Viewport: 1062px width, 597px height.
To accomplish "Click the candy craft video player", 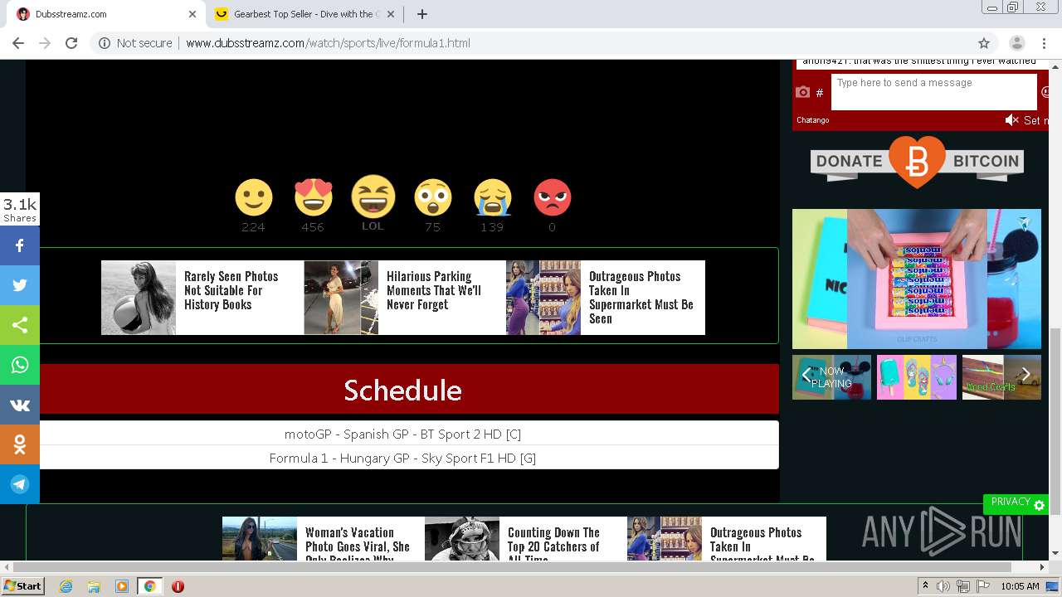I will pyautogui.click(x=917, y=279).
